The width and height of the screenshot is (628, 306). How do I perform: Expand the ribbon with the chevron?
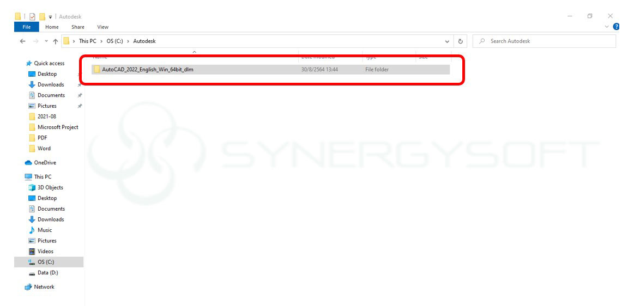(x=607, y=27)
